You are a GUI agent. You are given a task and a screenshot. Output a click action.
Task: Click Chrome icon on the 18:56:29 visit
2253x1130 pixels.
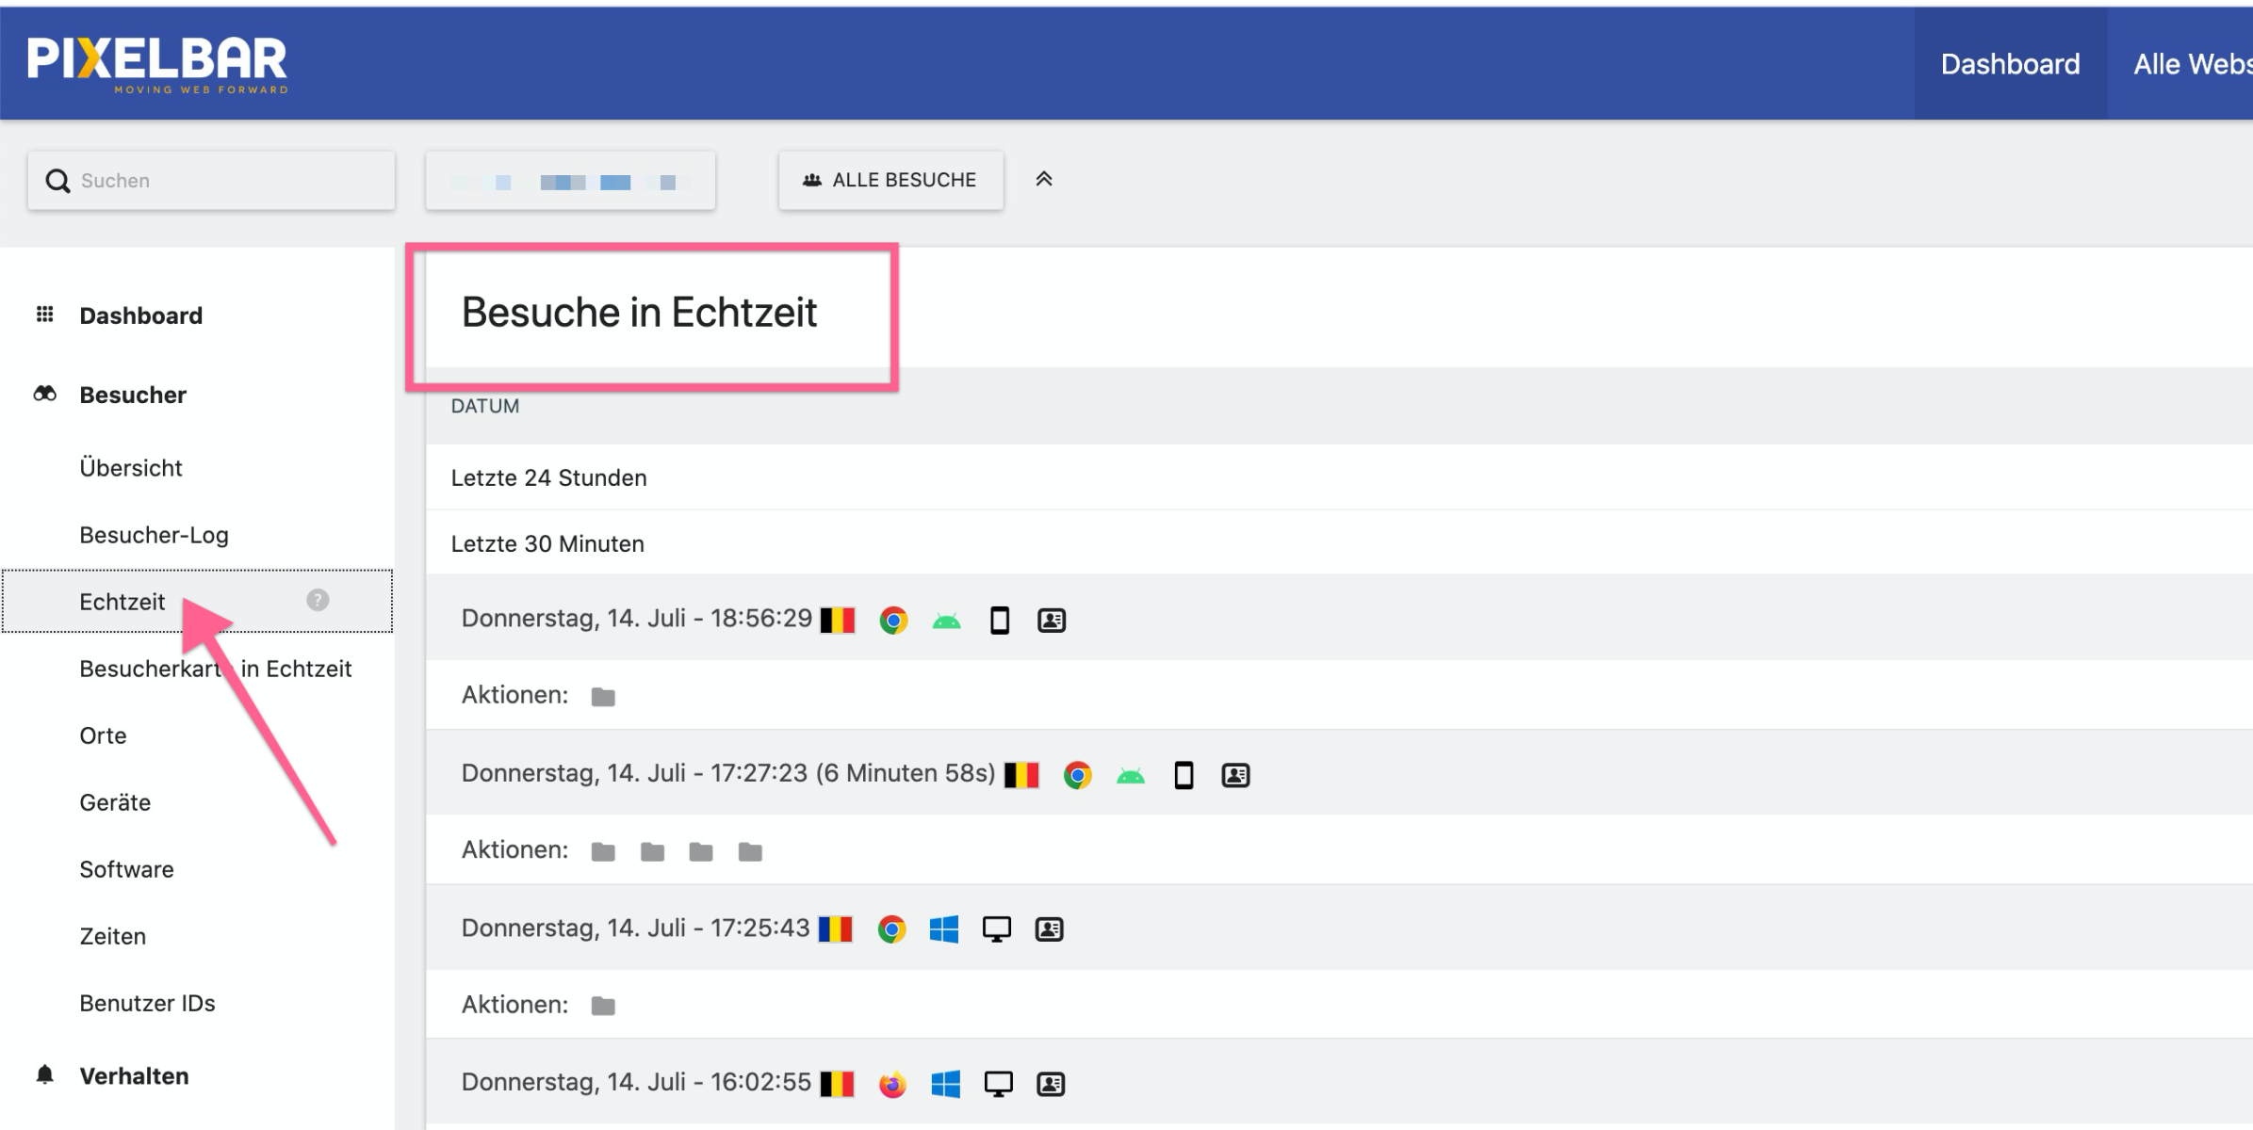point(893,621)
